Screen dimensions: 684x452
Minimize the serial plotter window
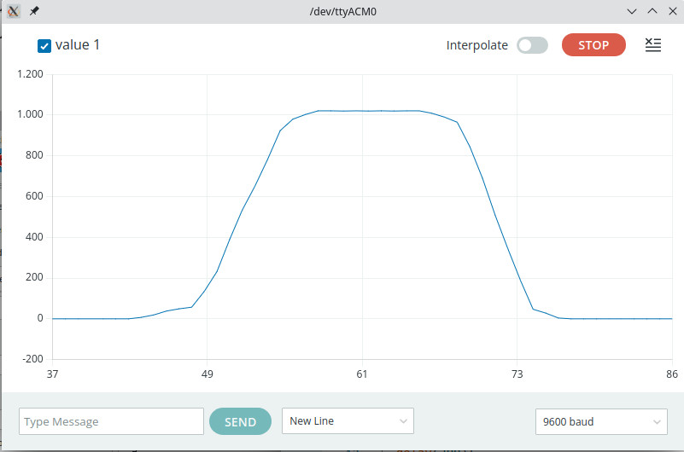(632, 11)
